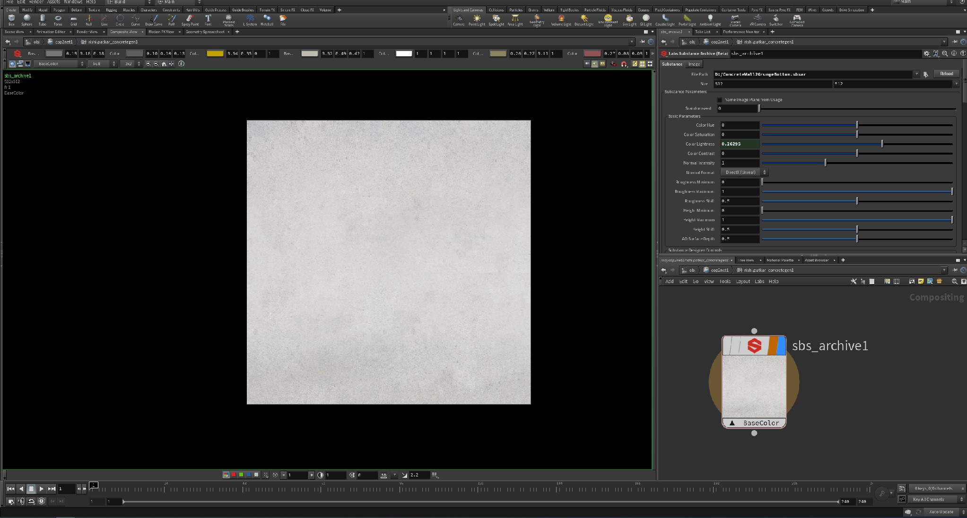Toggle the blue channel display button
The height and width of the screenshot is (518, 967).
249,475
